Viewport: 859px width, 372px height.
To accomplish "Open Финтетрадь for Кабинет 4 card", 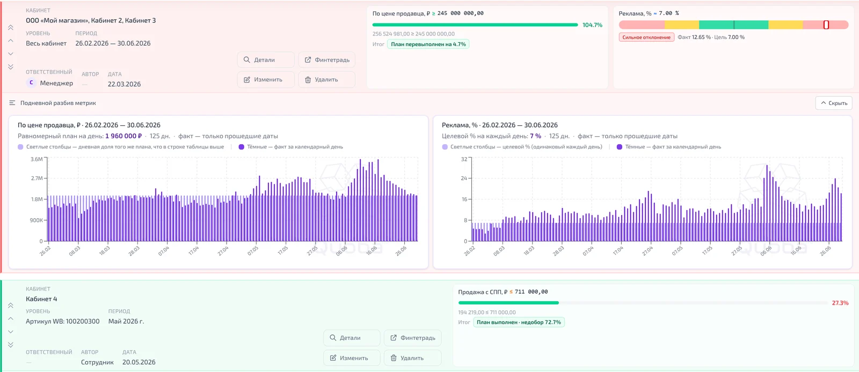I will click(x=413, y=338).
